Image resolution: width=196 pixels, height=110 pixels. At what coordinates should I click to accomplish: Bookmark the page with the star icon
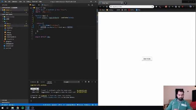[152, 7]
